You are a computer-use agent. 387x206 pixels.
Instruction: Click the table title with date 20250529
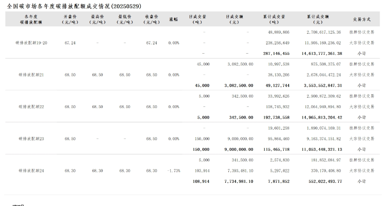tap(75, 6)
